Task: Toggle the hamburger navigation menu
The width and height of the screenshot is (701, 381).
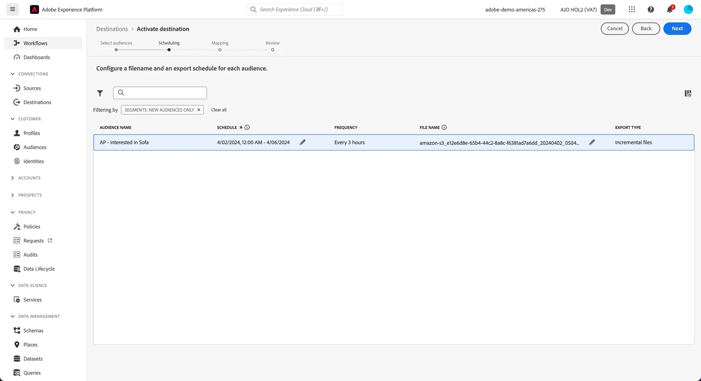Action: tap(13, 9)
